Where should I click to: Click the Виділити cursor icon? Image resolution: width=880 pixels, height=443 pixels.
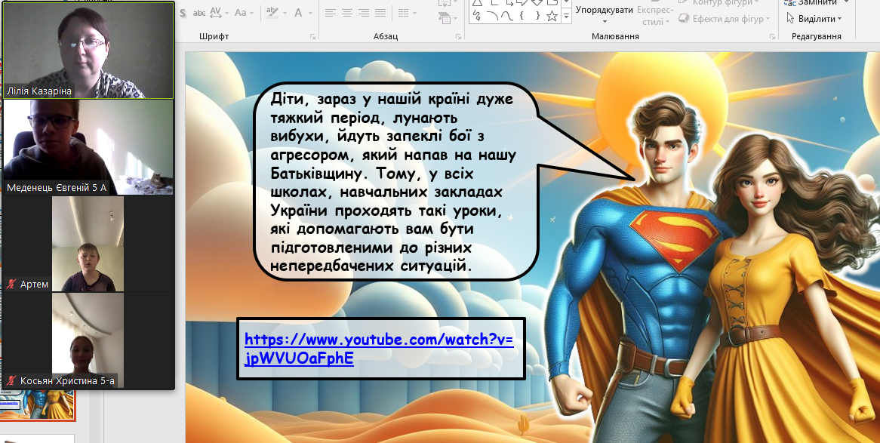pyautogui.click(x=790, y=19)
